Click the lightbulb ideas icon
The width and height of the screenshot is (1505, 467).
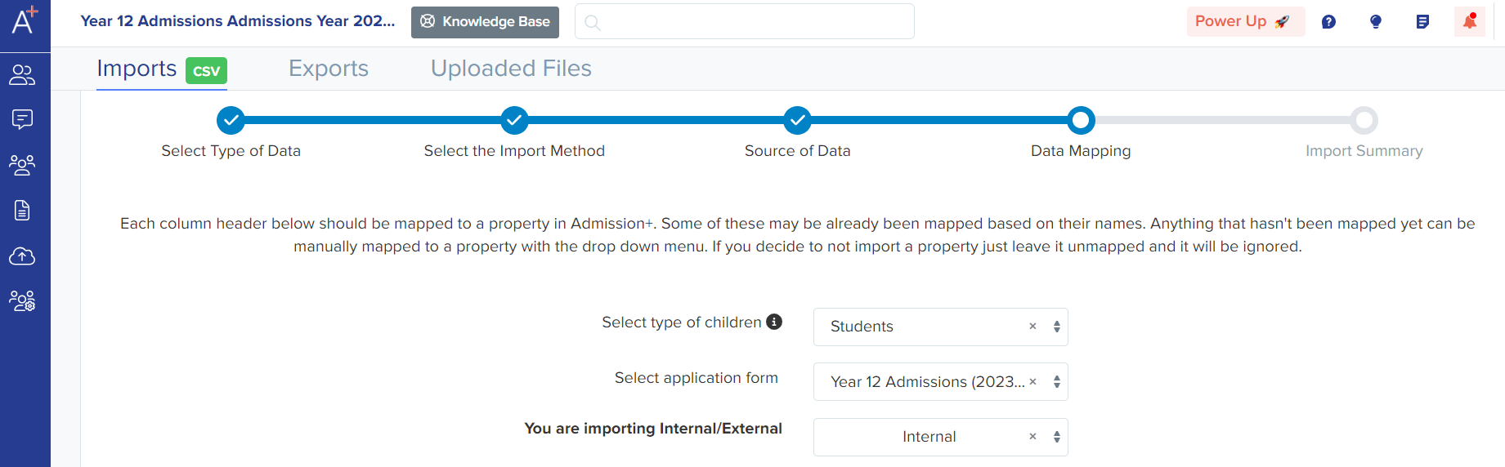click(1376, 22)
